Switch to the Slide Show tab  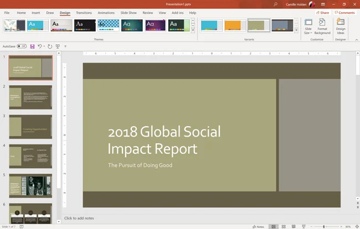(x=128, y=13)
